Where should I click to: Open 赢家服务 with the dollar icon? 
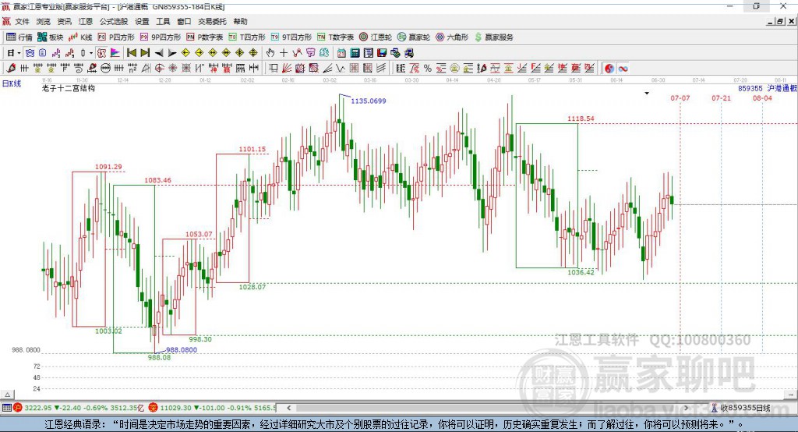(493, 37)
